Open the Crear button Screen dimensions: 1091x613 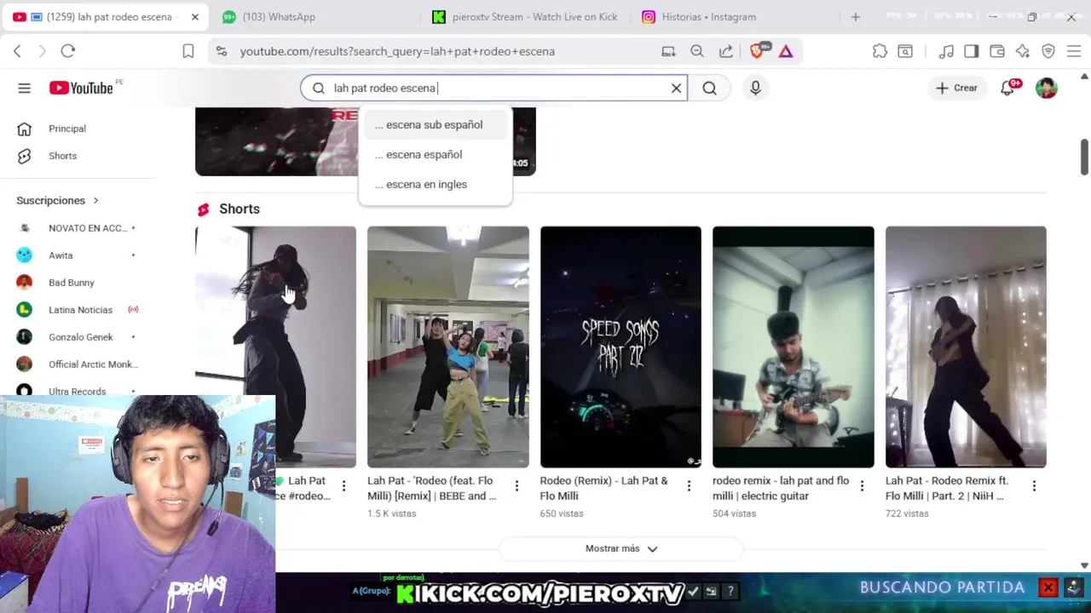956,88
